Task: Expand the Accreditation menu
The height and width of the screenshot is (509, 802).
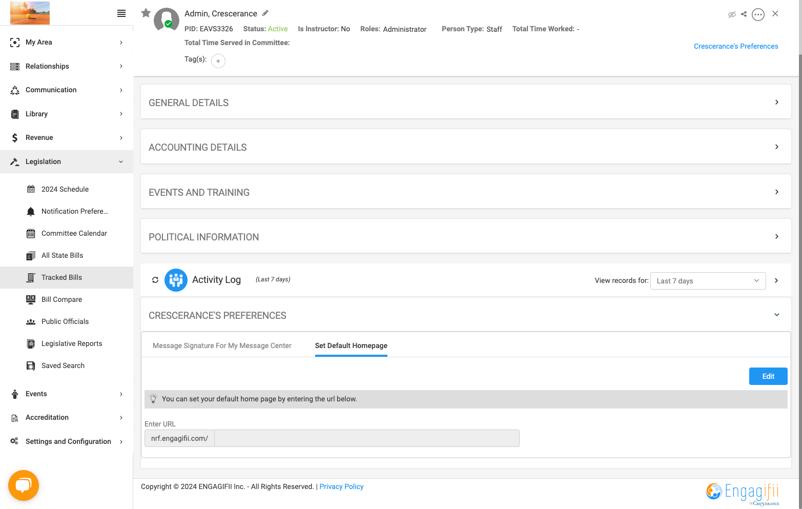Action: pyautogui.click(x=67, y=417)
